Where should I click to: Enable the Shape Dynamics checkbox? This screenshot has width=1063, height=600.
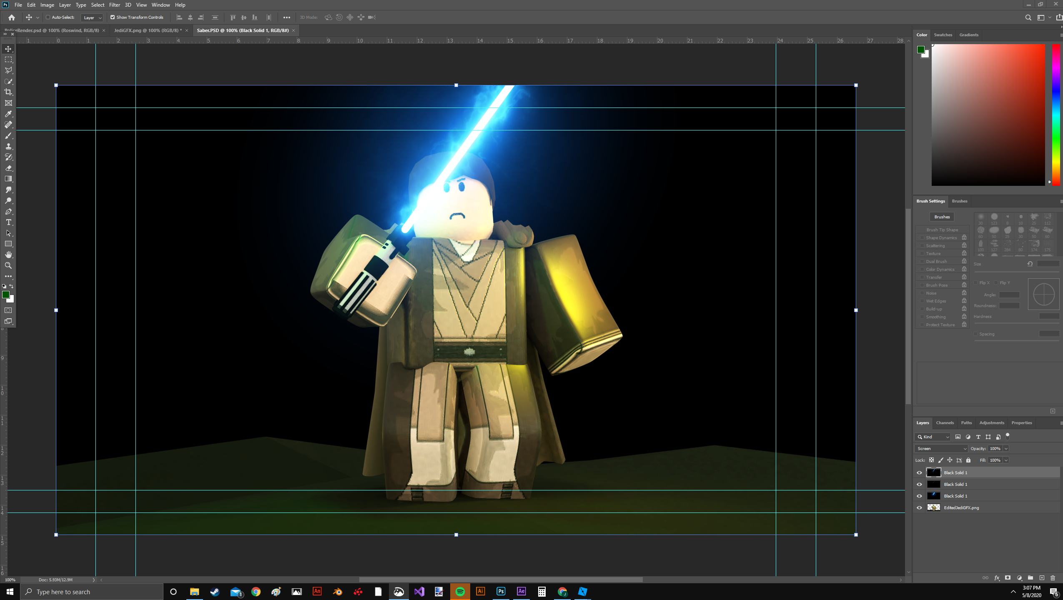922,237
